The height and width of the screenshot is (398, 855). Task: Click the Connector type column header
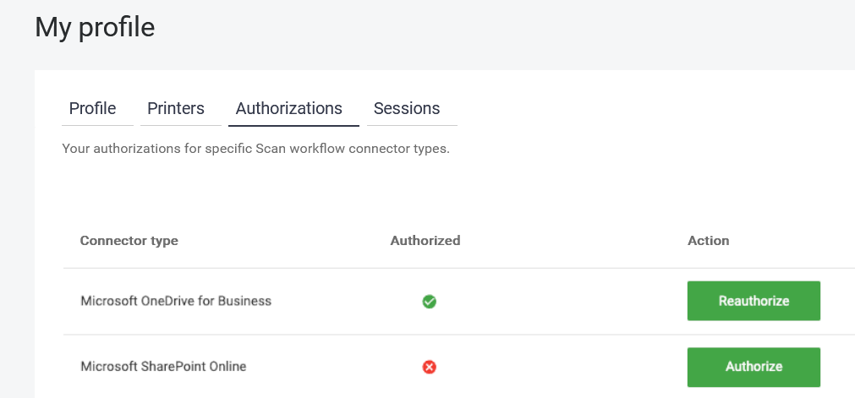pos(129,241)
